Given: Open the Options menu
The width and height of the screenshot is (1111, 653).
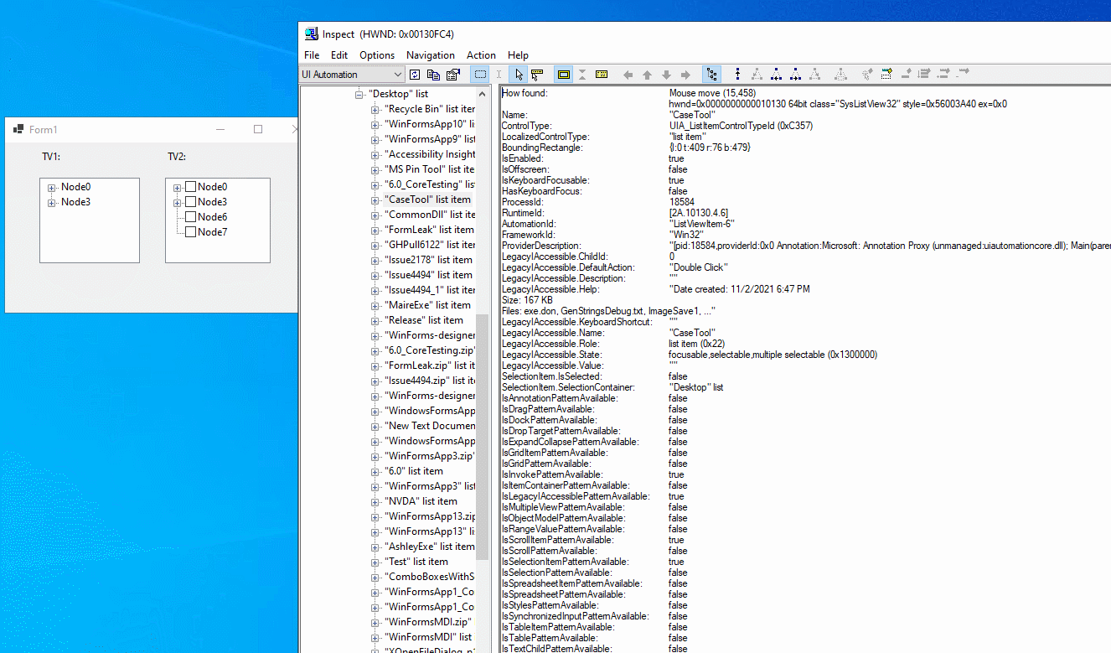Looking at the screenshot, I should [x=377, y=55].
